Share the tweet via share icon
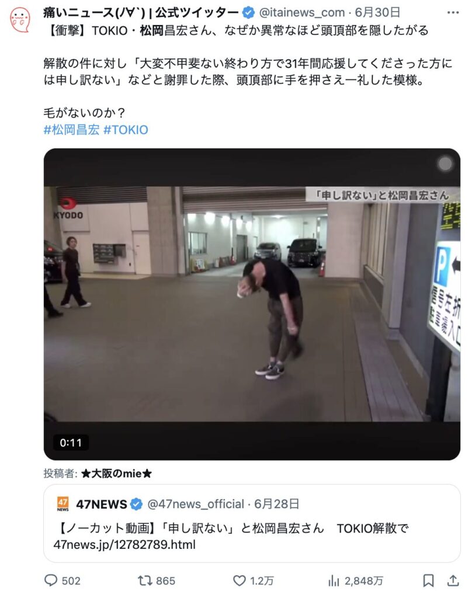 [453, 580]
